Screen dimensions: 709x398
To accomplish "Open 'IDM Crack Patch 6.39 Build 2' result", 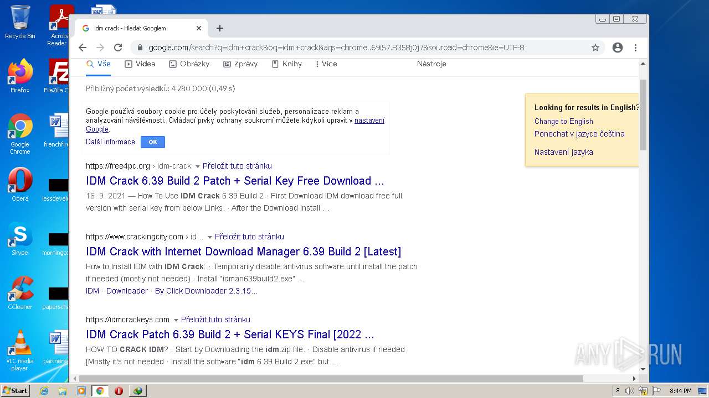I will coord(230,334).
